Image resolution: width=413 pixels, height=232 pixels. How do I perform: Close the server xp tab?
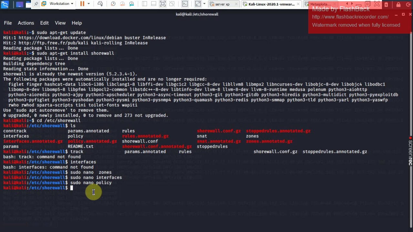[x=236, y=4]
